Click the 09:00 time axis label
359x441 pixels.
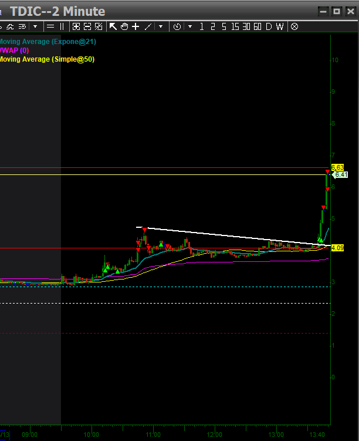29,435
